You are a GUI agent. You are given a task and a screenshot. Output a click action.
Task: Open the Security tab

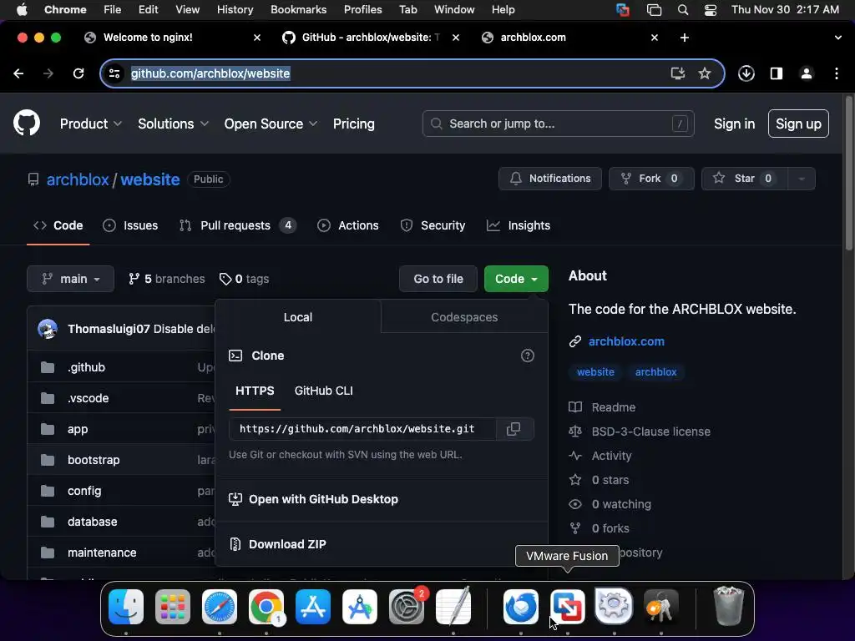[x=433, y=225]
